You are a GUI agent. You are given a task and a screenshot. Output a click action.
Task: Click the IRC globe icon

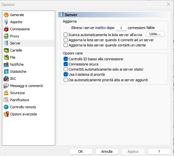[x=6, y=79]
